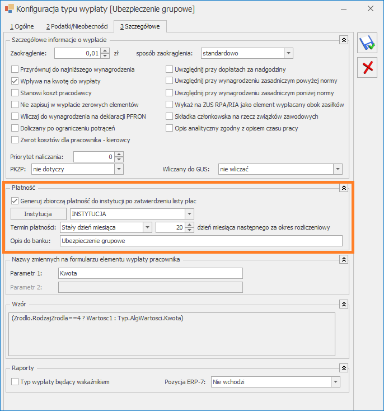This screenshot has width=384, height=411.
Task: Enable Uwzględnij przy dopłatach za nadgodziny
Action: (x=169, y=69)
